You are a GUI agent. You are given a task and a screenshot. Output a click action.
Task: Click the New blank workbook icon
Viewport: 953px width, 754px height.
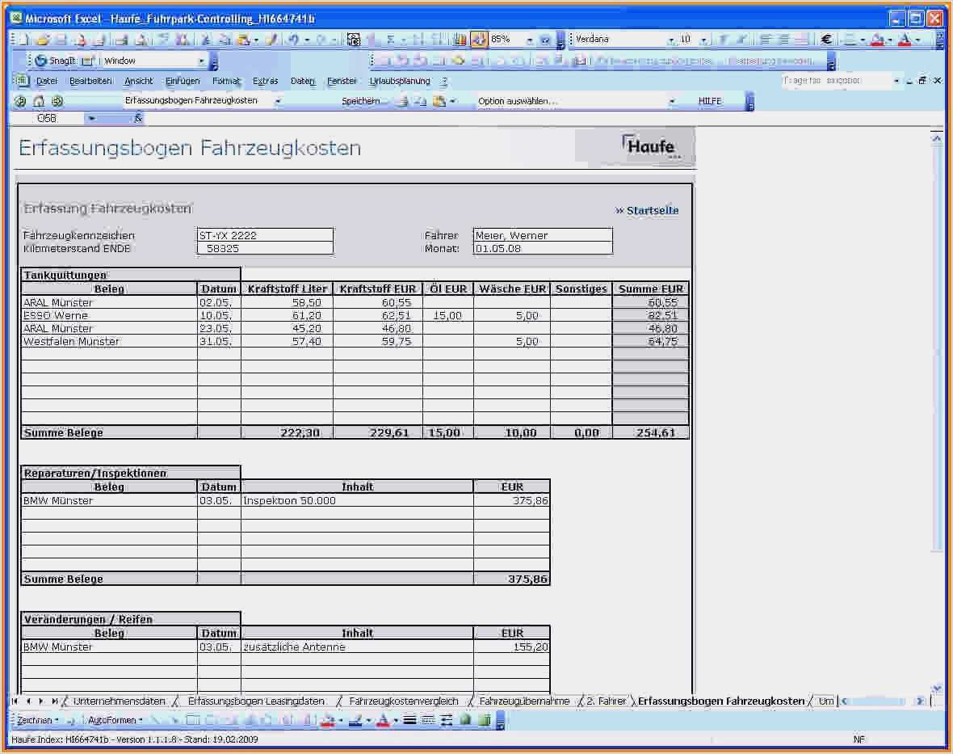click(24, 40)
